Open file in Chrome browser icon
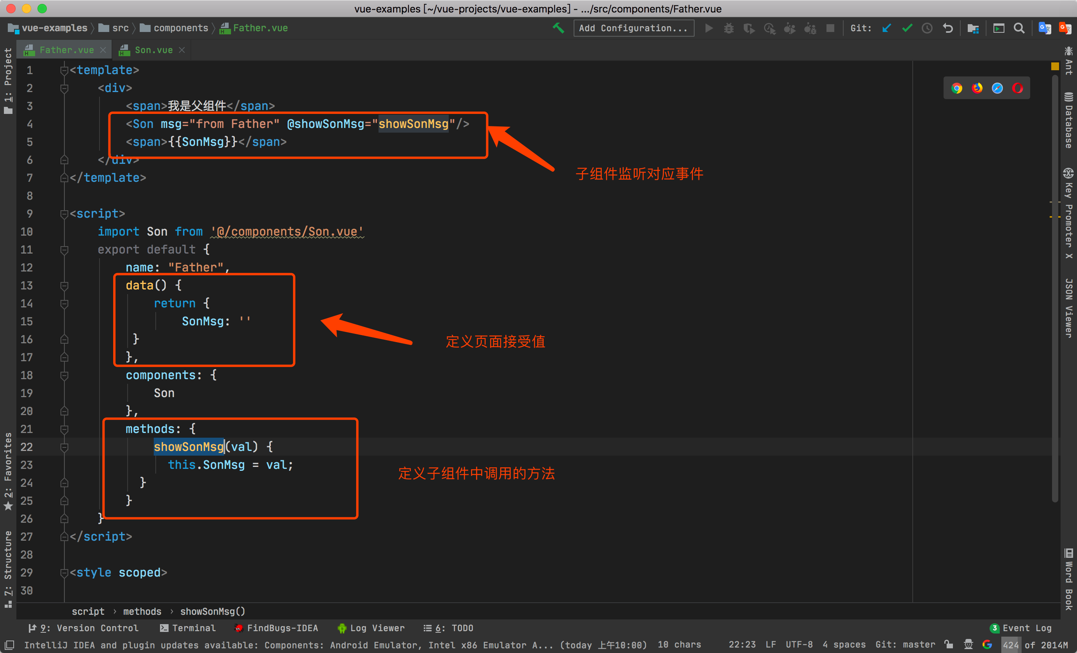This screenshot has height=653, width=1077. click(957, 88)
